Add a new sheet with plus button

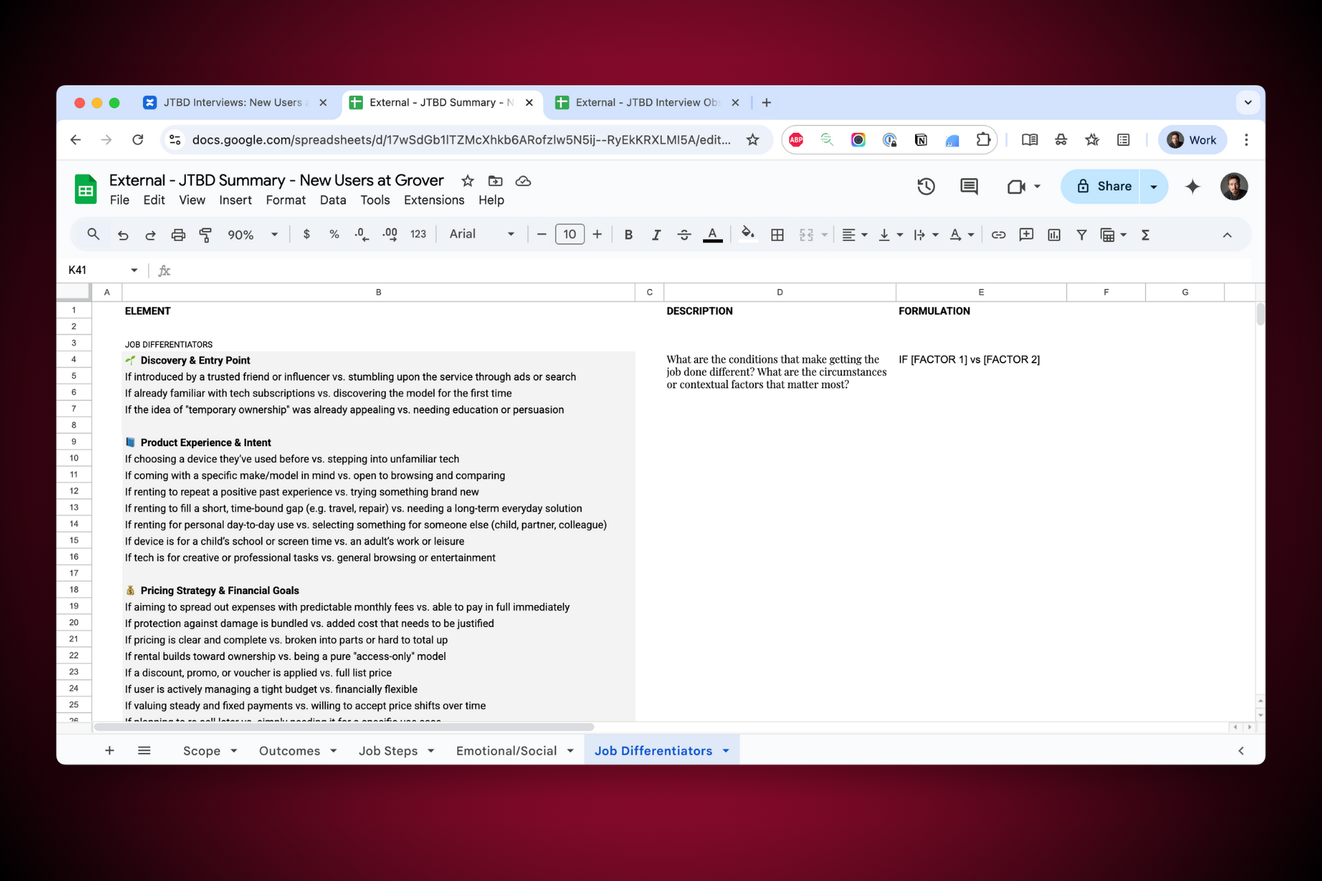coord(109,751)
